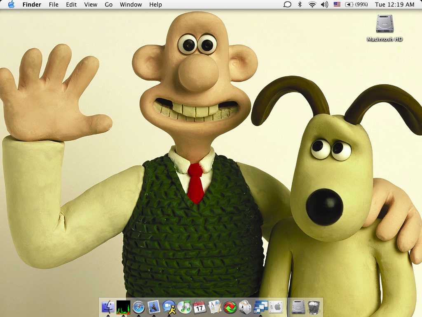Open the Help menu
The image size is (422, 317).
click(x=155, y=5)
